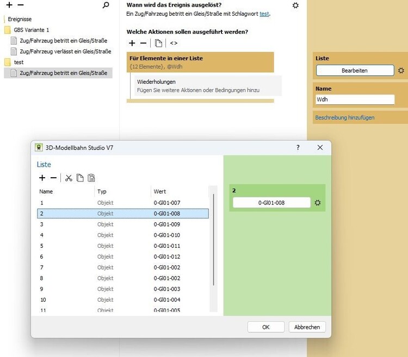The image size is (408, 357).
Task: Click the list vertical scrollbar
Action: point(213,239)
